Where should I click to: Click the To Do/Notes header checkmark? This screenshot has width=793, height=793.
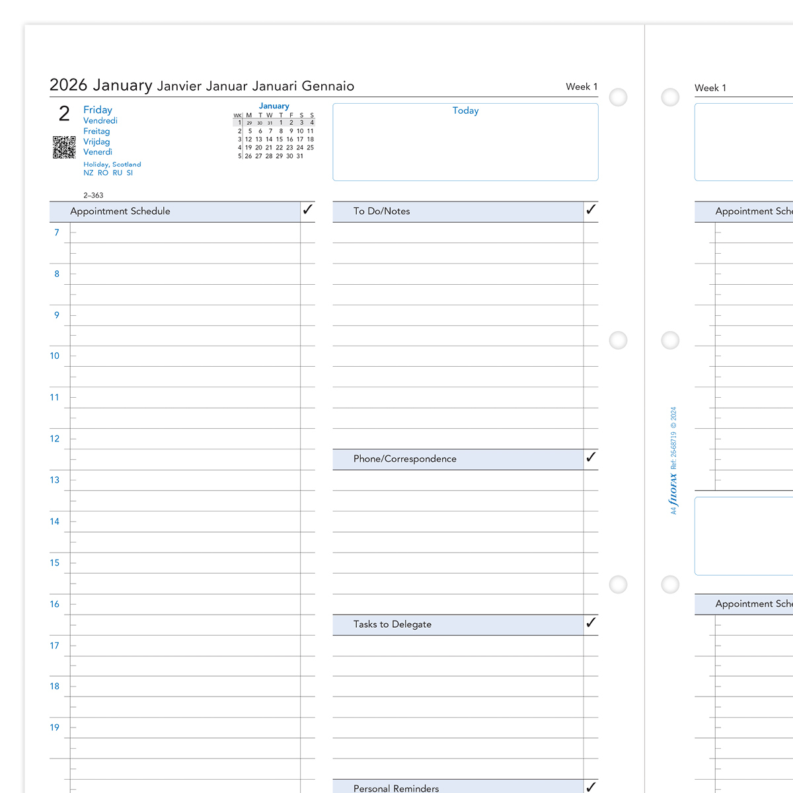coord(591,210)
